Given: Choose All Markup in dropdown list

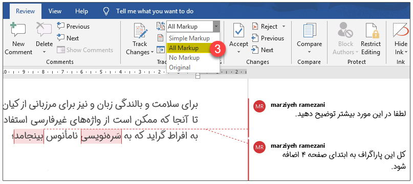Looking at the screenshot, I should click(193, 48).
